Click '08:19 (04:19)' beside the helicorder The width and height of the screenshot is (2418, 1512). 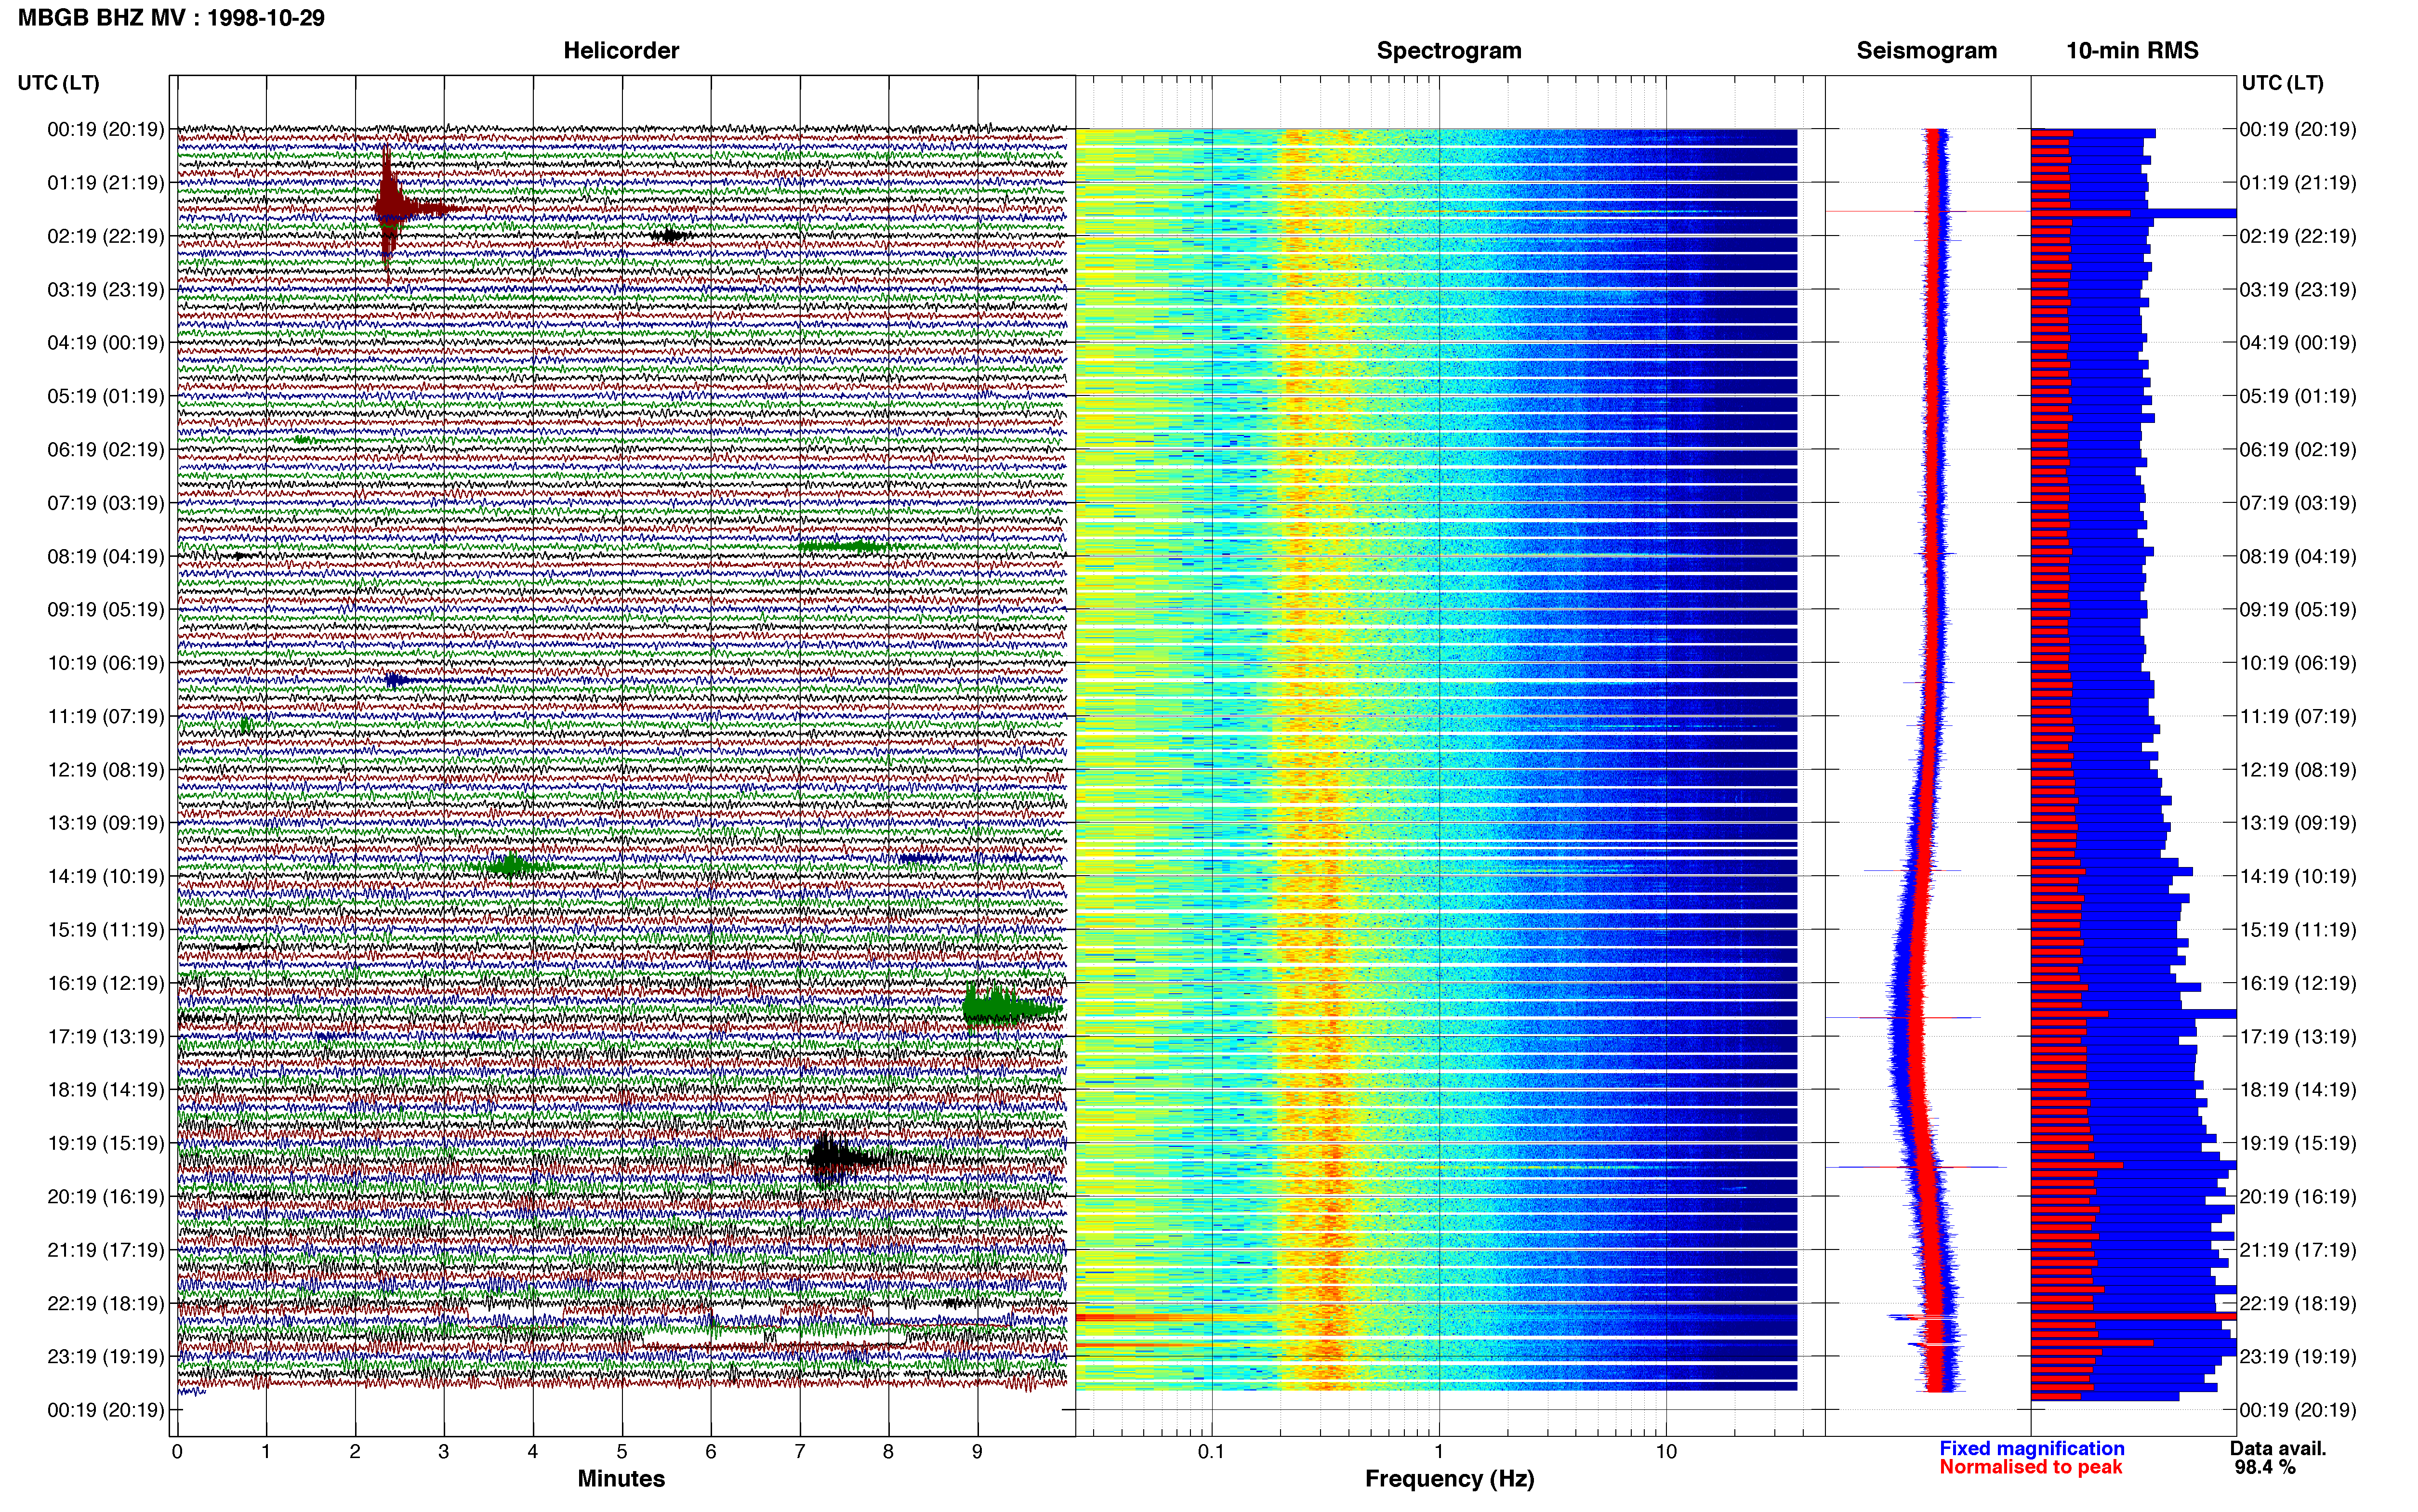105,556
